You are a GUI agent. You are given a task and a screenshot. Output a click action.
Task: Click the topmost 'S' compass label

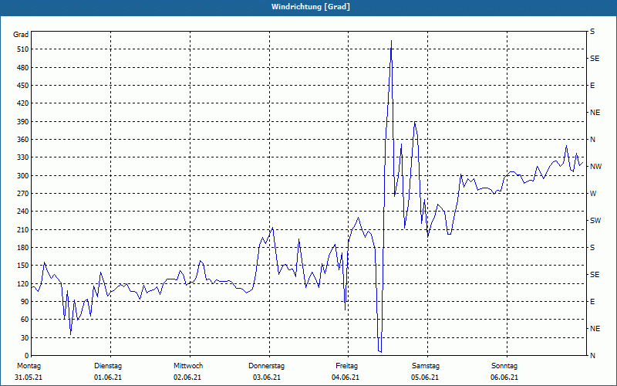592,32
